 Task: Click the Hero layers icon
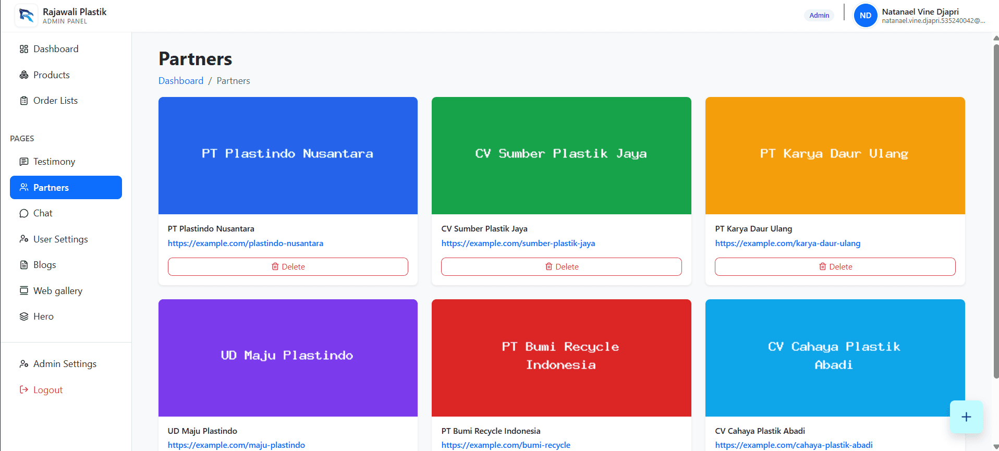click(x=24, y=316)
